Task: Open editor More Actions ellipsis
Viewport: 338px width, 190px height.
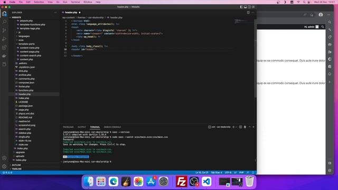Action: pyautogui.click(x=253, y=13)
